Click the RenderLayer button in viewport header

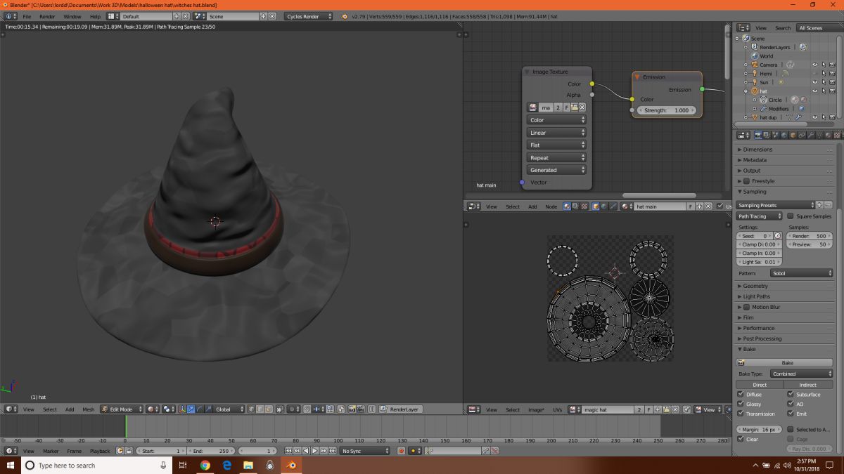coord(401,409)
